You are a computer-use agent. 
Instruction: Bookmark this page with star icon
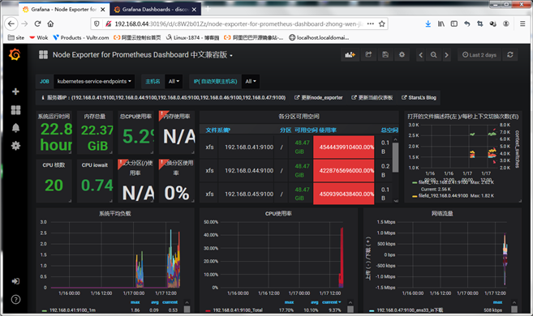[x=382, y=23]
